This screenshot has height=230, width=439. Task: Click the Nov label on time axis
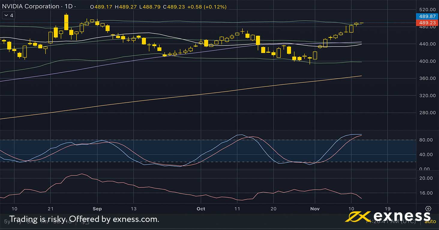315,209
